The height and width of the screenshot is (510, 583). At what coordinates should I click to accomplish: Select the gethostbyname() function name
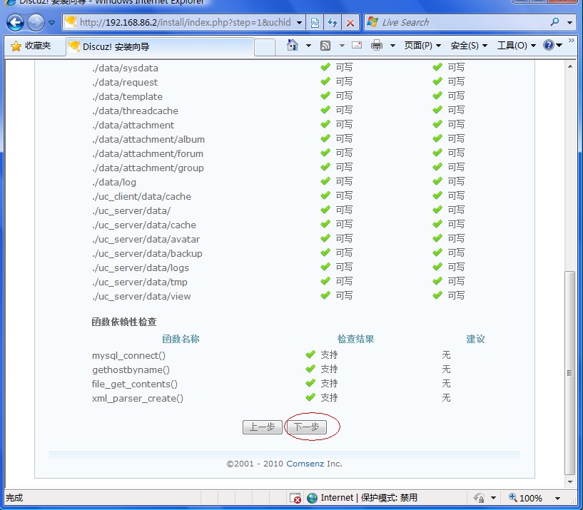(131, 370)
